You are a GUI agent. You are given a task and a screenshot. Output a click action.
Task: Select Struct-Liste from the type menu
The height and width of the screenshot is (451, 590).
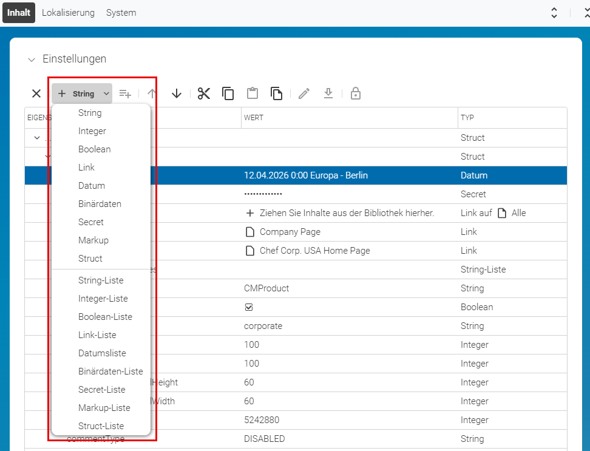101,426
